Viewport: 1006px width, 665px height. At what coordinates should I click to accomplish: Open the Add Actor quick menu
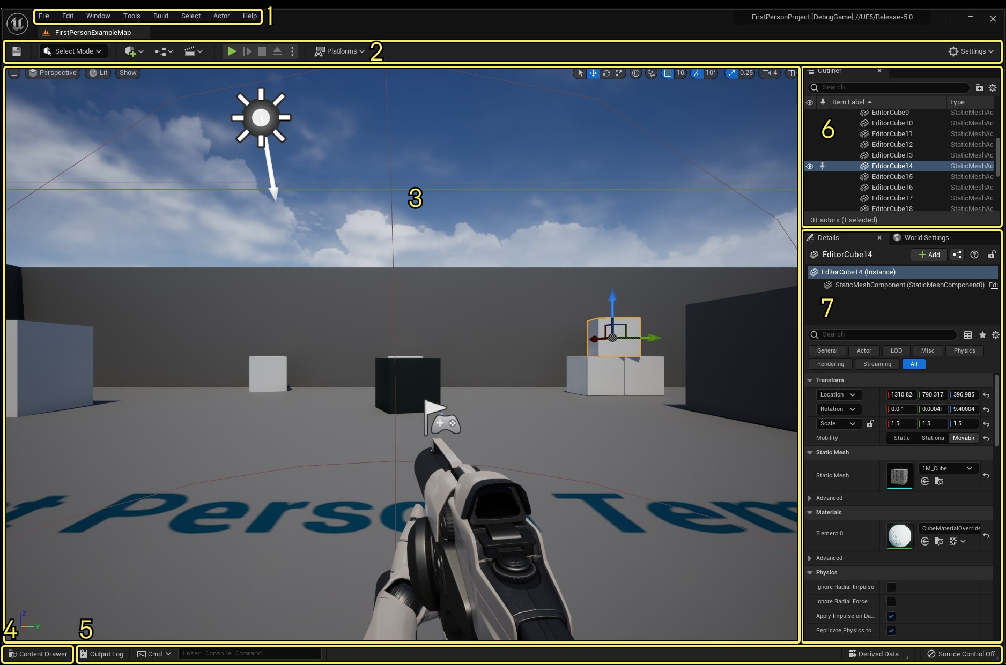pos(131,51)
